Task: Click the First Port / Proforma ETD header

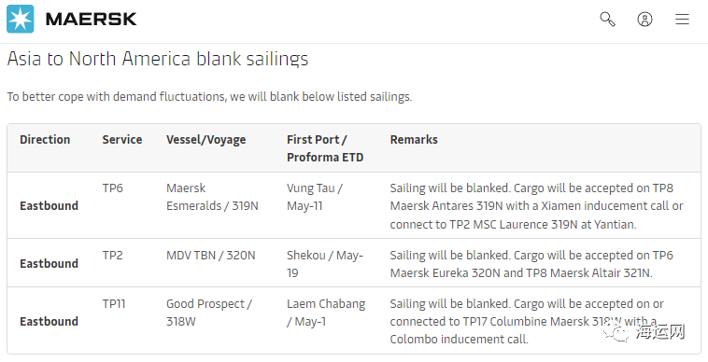Action: tap(325, 148)
